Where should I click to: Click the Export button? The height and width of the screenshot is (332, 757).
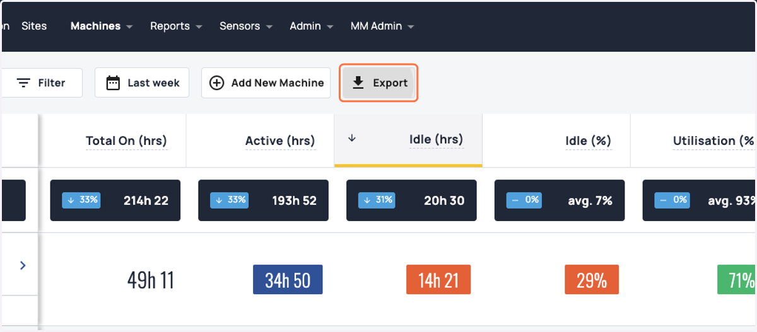pos(379,83)
